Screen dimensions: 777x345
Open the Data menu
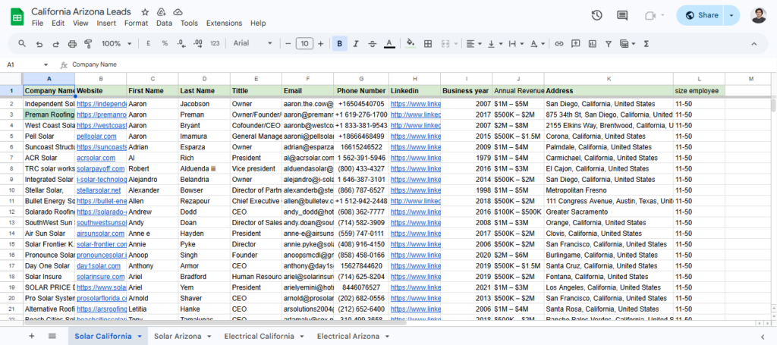[x=164, y=24]
